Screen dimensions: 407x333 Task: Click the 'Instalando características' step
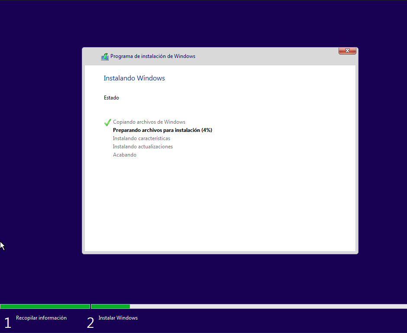pos(142,138)
